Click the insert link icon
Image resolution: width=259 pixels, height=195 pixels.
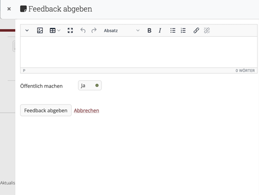coord(196,30)
